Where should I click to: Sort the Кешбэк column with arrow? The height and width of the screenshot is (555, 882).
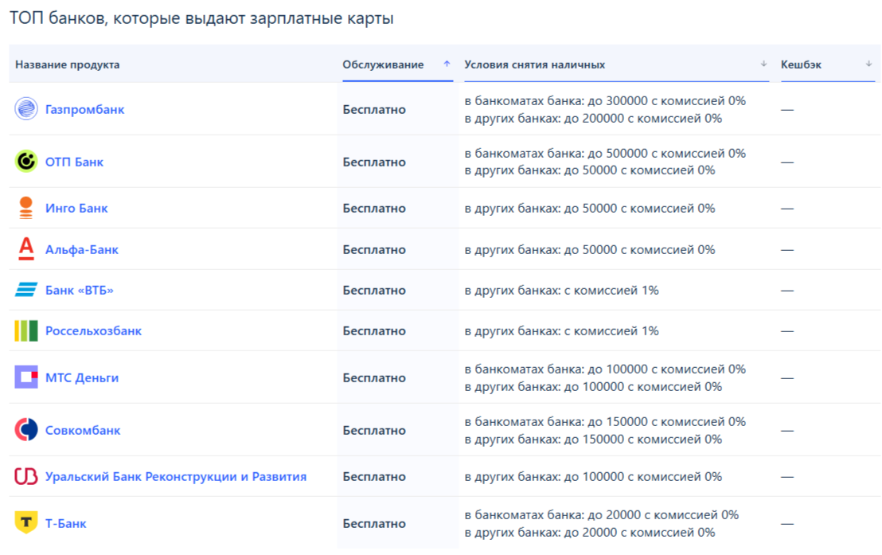click(868, 64)
